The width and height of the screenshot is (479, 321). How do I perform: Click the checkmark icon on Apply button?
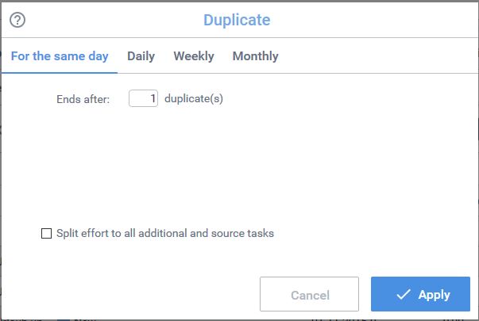404,294
